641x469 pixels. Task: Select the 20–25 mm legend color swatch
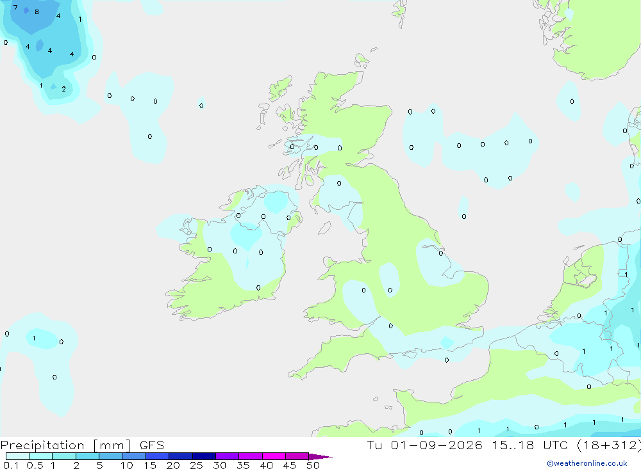[x=181, y=456]
